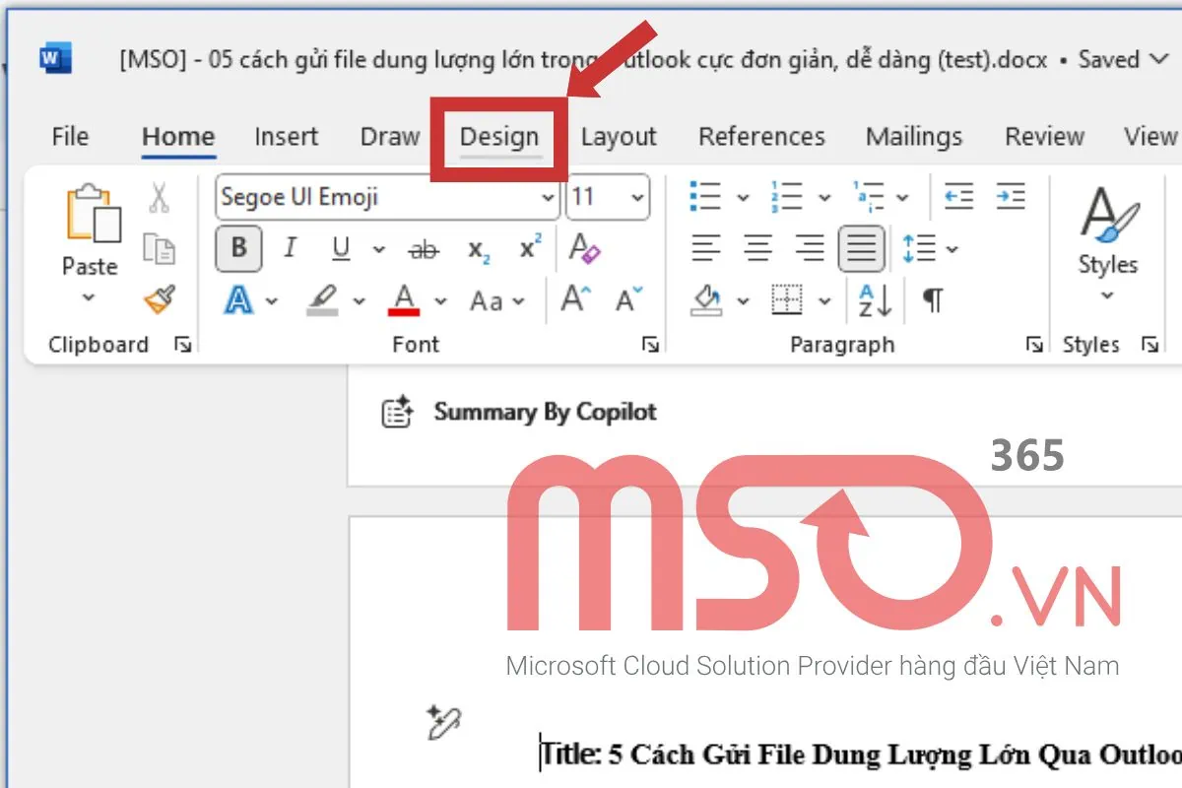Show paragraph marks with the pilcrow icon
Image resolution: width=1182 pixels, height=788 pixels.
pos(932,301)
